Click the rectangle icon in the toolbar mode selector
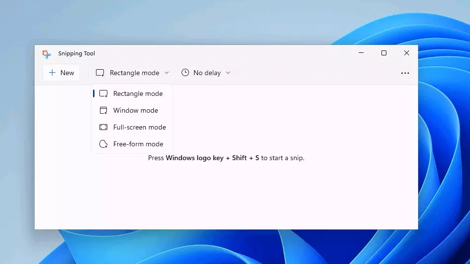470x264 pixels. [100, 73]
